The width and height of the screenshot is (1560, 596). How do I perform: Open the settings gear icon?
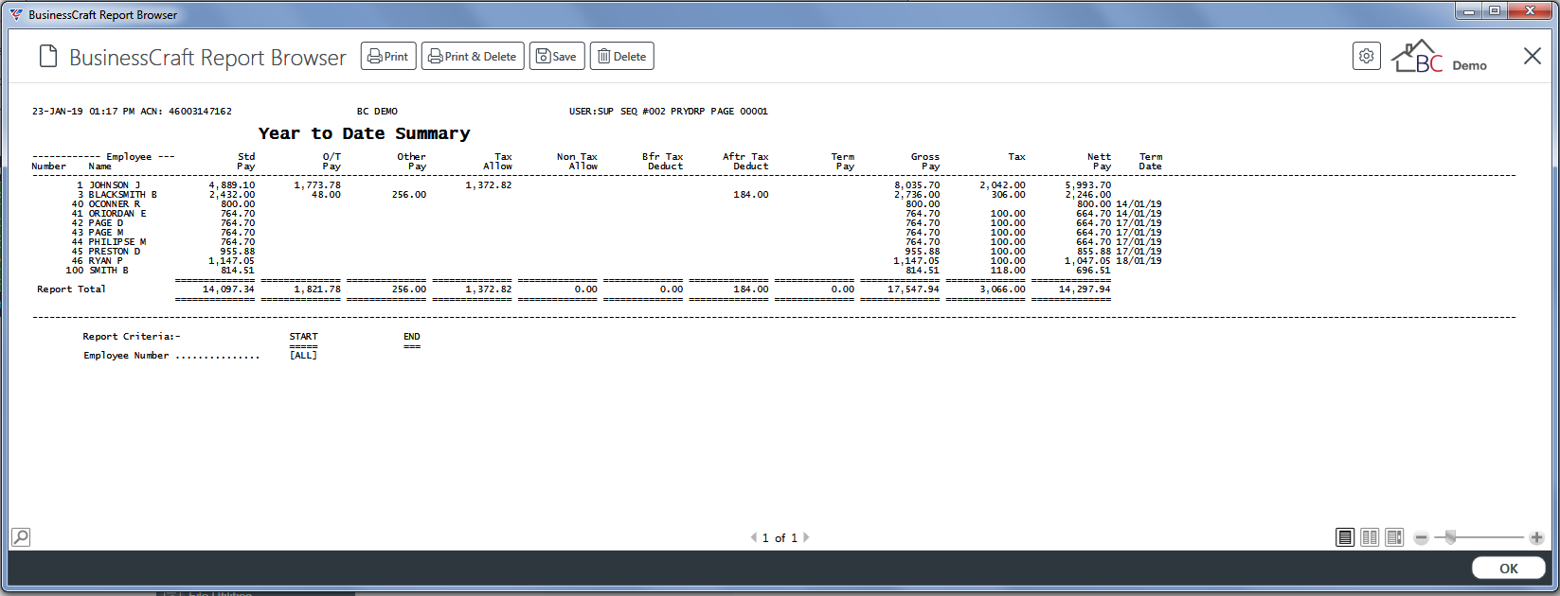click(1366, 56)
